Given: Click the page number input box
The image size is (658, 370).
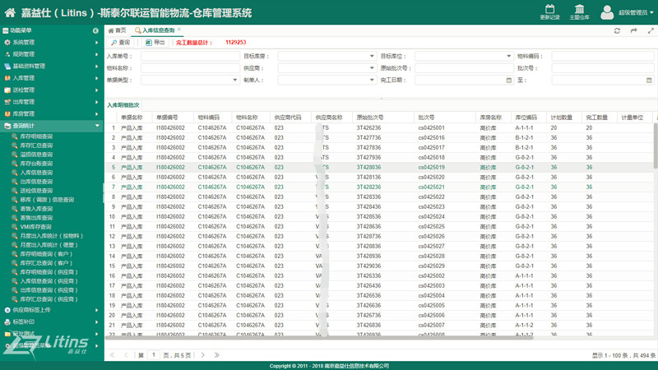Looking at the screenshot, I should pos(154,355).
